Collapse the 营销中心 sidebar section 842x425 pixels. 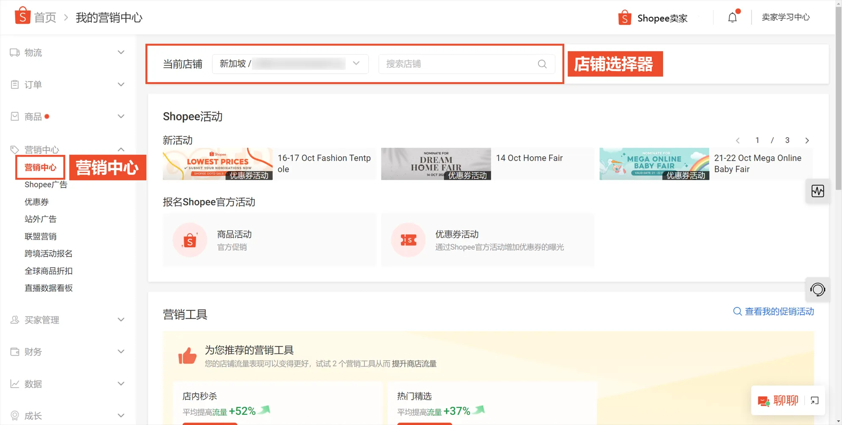[121, 149]
